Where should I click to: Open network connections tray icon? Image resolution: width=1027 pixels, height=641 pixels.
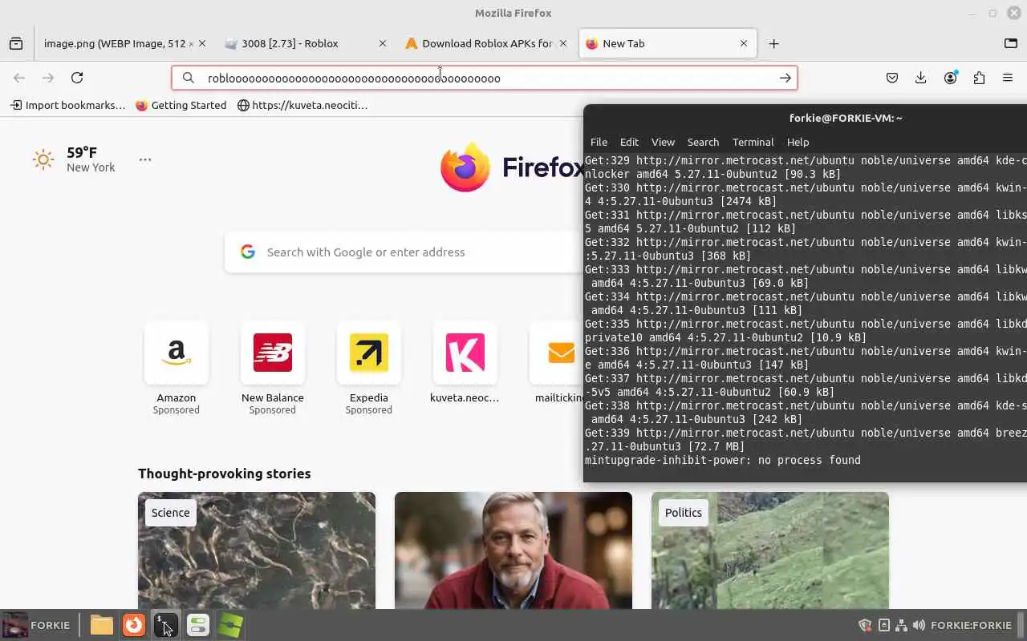901,625
